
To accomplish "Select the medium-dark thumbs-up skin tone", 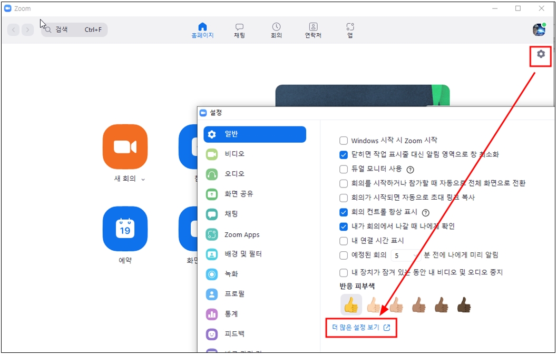I will coord(441,304).
